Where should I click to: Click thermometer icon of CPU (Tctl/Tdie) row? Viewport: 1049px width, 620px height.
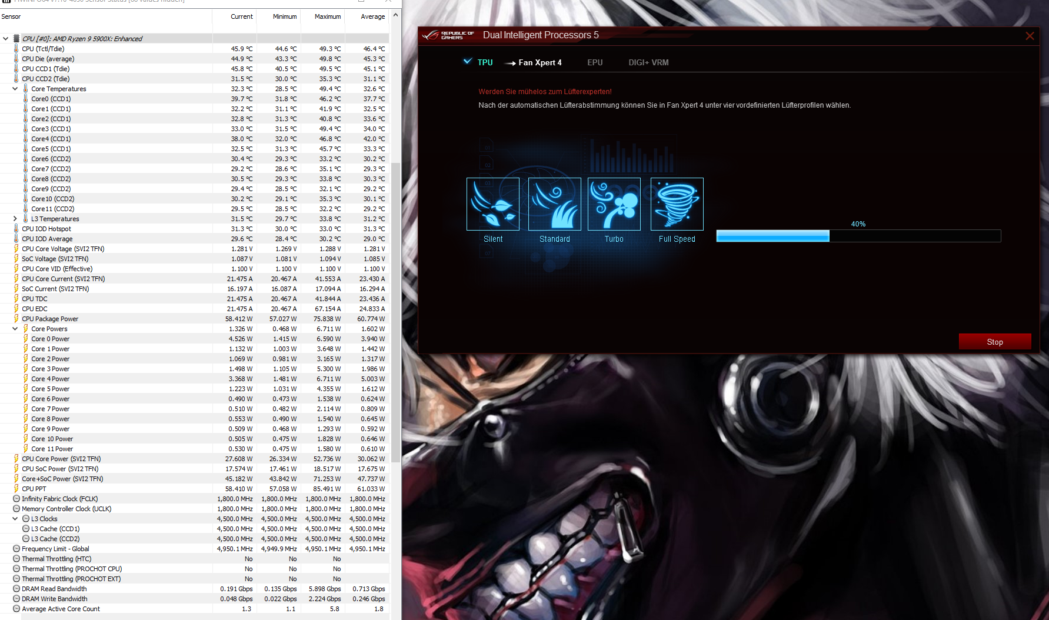pyautogui.click(x=16, y=49)
